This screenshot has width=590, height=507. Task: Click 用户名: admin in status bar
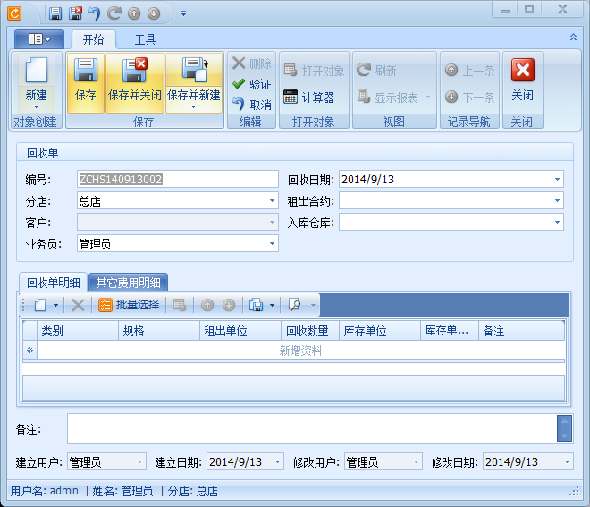click(x=45, y=491)
